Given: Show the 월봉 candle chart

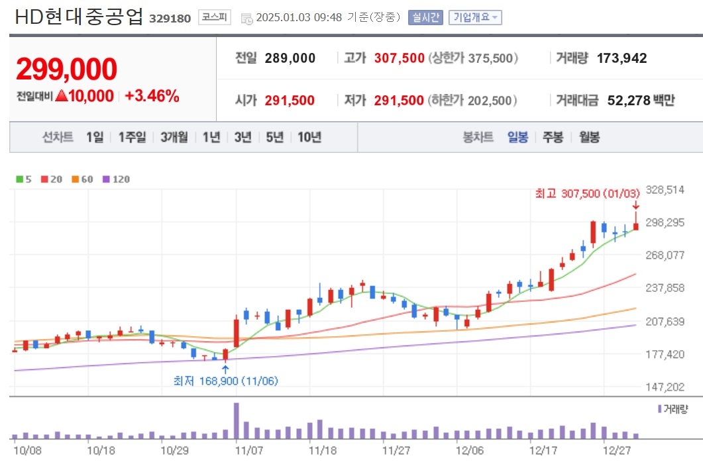Looking at the screenshot, I should coord(589,137).
